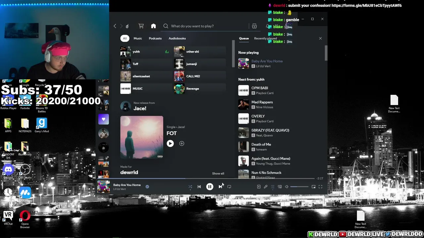The height and width of the screenshot is (238, 424).
Task: Open the miniplayer icon
Action: coord(313,187)
